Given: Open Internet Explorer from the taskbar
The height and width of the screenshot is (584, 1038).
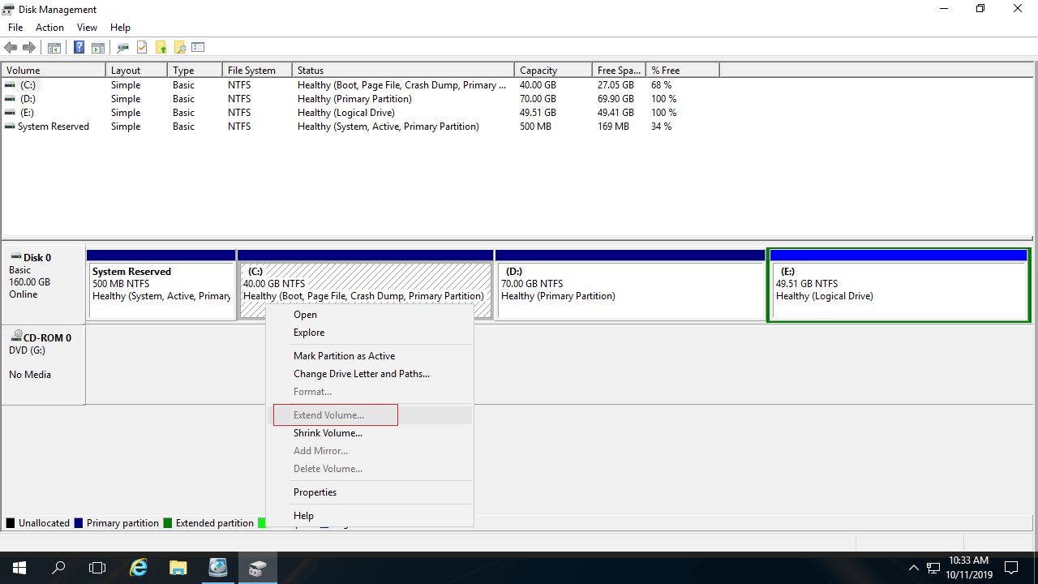Looking at the screenshot, I should click(139, 568).
